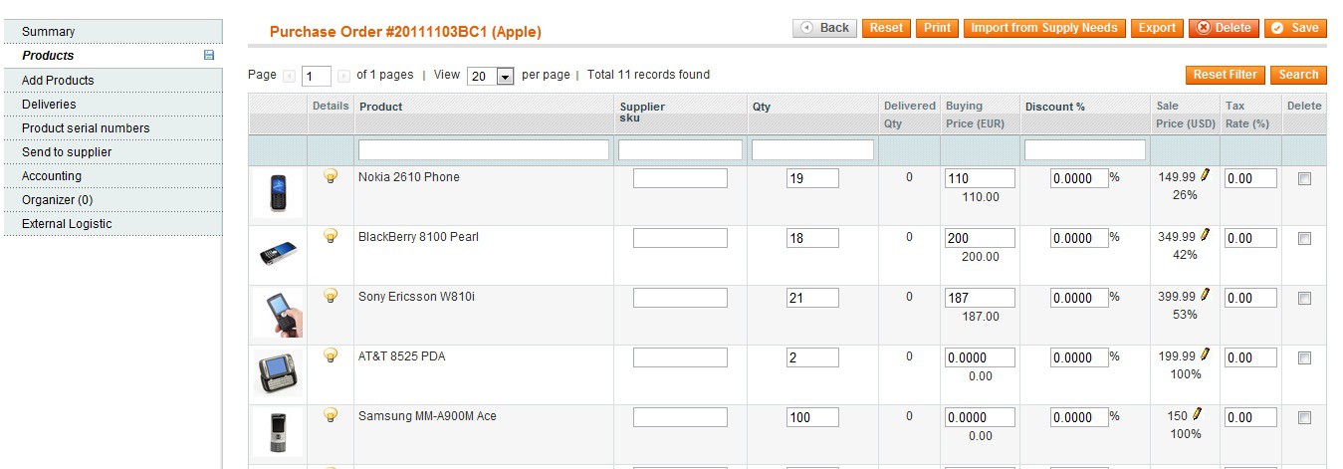
Task: Edit Qty field for Nokia 2610 Phone
Action: tap(812, 178)
